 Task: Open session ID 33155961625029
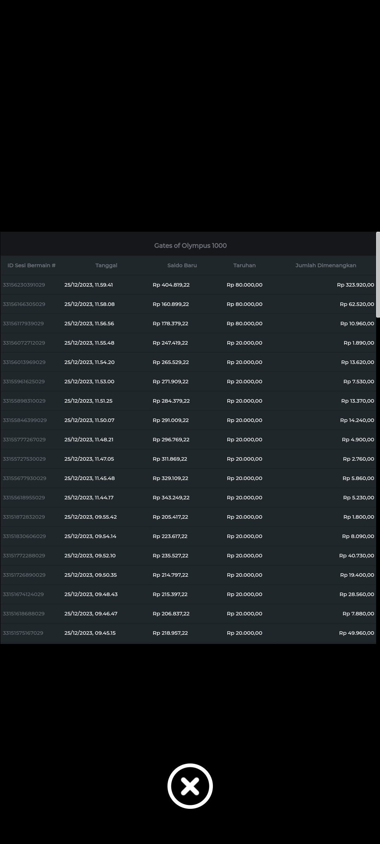[24, 382]
